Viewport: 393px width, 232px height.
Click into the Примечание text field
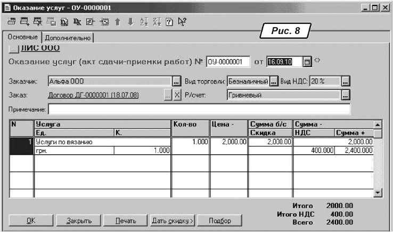(x=199, y=109)
